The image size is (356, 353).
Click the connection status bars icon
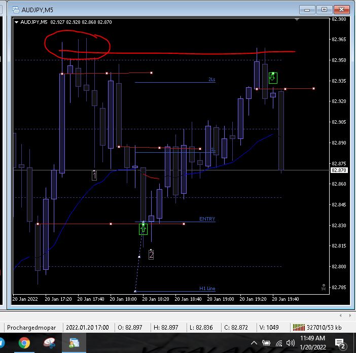299,327
